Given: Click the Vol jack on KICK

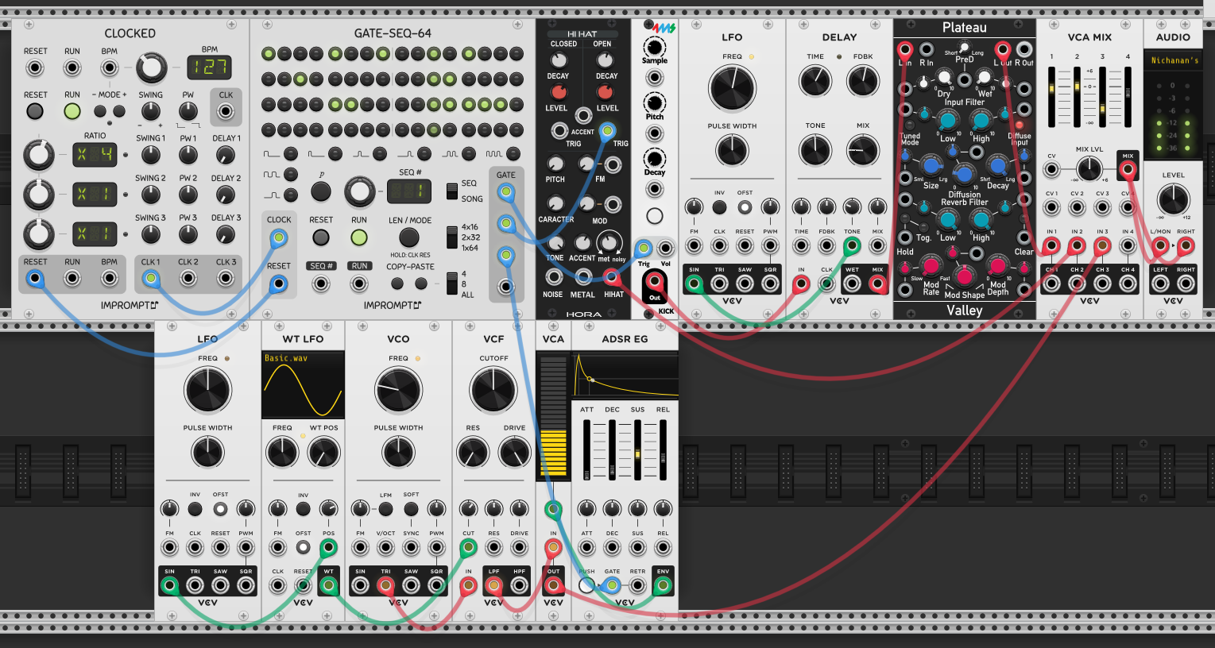Looking at the screenshot, I should [x=666, y=249].
